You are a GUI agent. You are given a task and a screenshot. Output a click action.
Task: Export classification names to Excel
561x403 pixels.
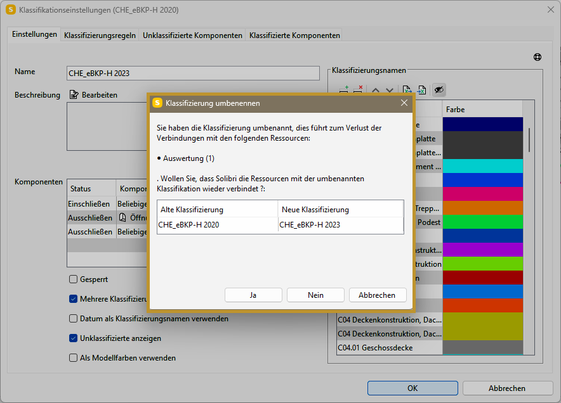(406, 90)
